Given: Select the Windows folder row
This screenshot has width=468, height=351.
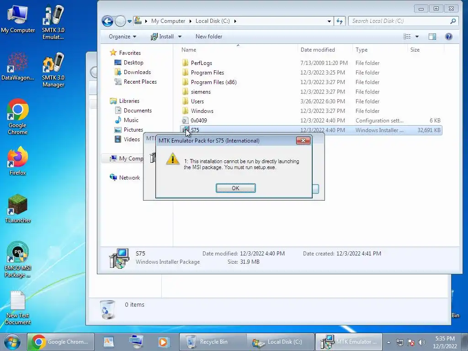Looking at the screenshot, I should pyautogui.click(x=310, y=111).
